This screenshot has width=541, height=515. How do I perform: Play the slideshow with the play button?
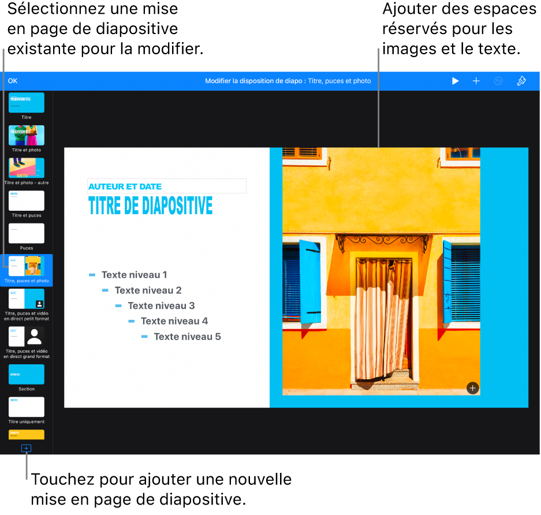click(455, 81)
